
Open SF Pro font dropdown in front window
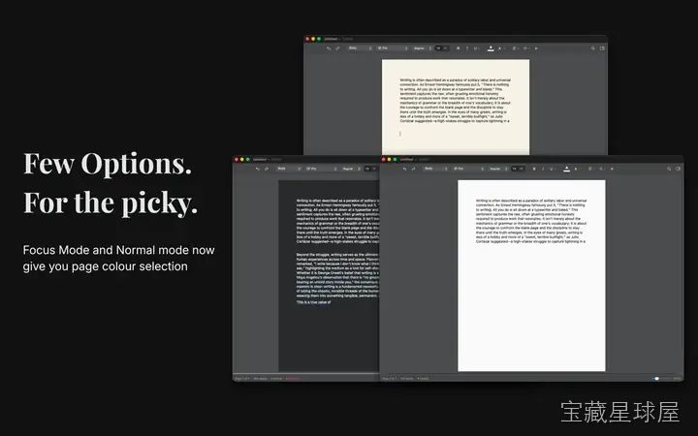pos(468,169)
